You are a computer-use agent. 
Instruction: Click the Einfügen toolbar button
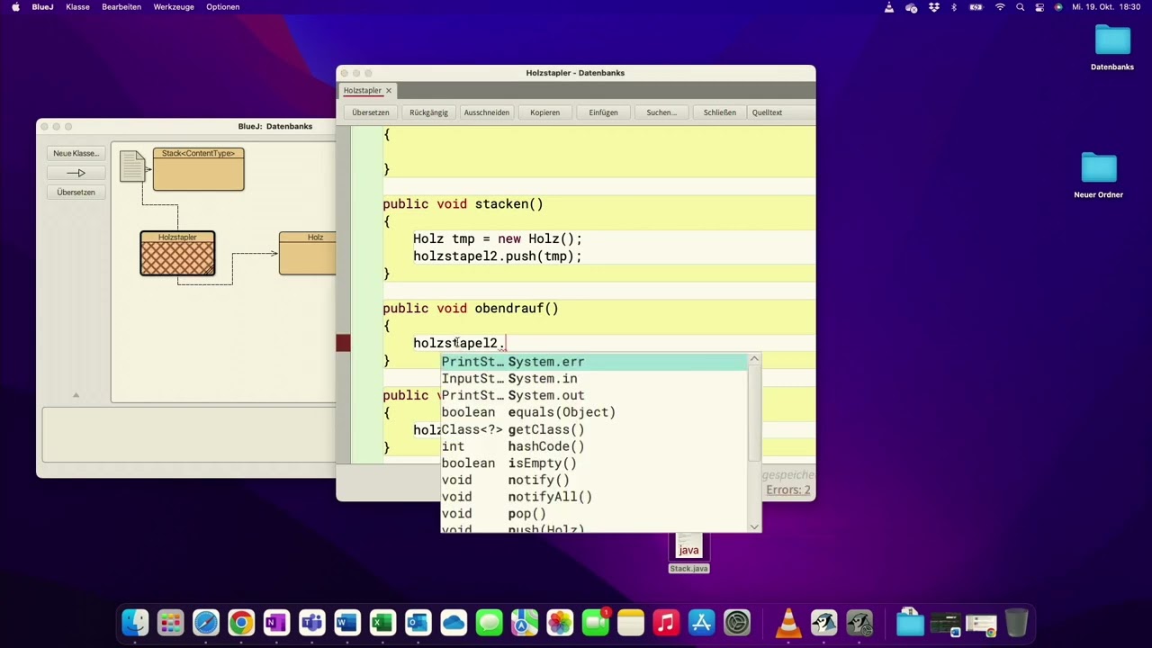tap(603, 112)
